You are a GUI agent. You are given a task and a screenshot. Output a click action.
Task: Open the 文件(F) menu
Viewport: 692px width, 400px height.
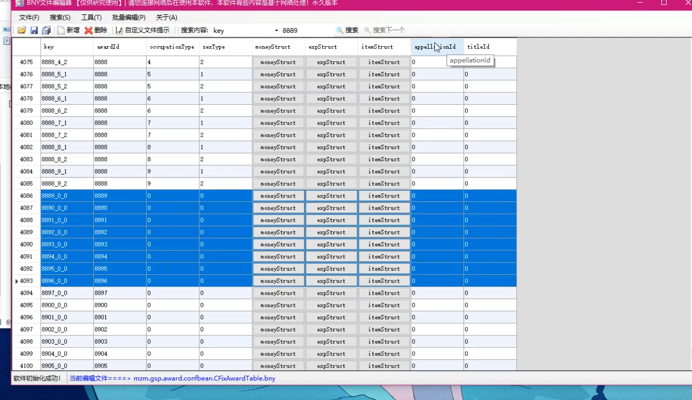click(29, 18)
